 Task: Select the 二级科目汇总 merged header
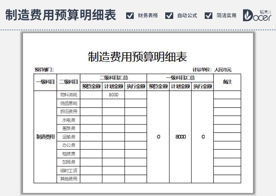click(113, 78)
